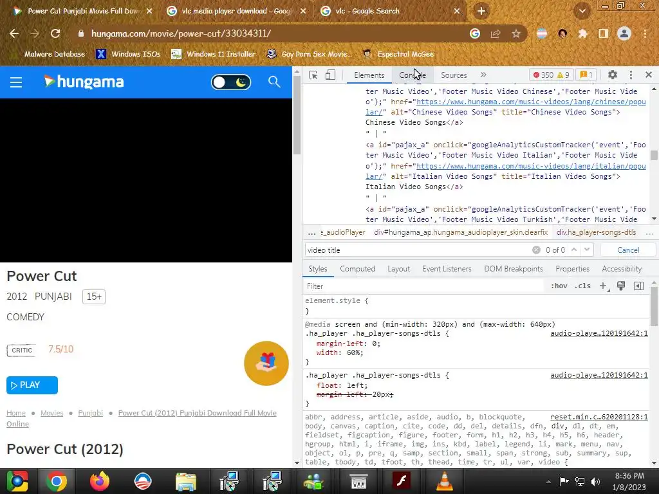This screenshot has width=659, height=494.
Task: Clear the DevTools search text
Action: 536,250
